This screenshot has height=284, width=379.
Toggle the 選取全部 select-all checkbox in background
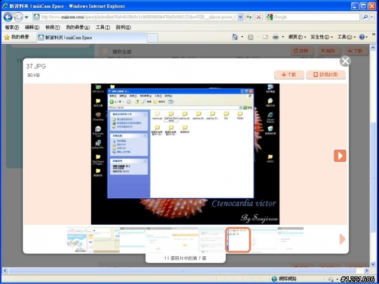[105, 51]
